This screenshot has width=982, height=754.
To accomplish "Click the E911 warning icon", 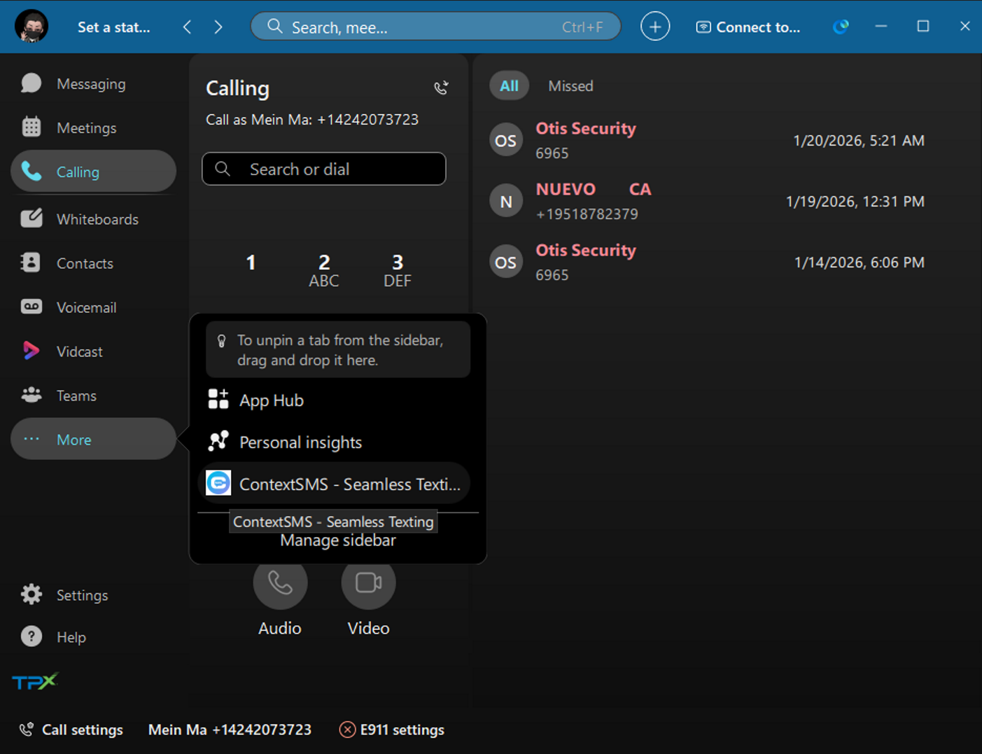I will (347, 729).
